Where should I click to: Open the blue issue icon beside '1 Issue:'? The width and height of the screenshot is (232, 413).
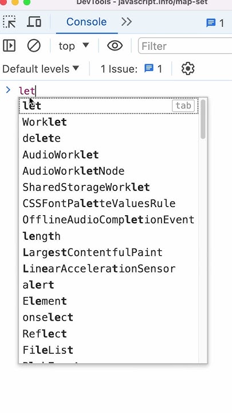pos(149,69)
